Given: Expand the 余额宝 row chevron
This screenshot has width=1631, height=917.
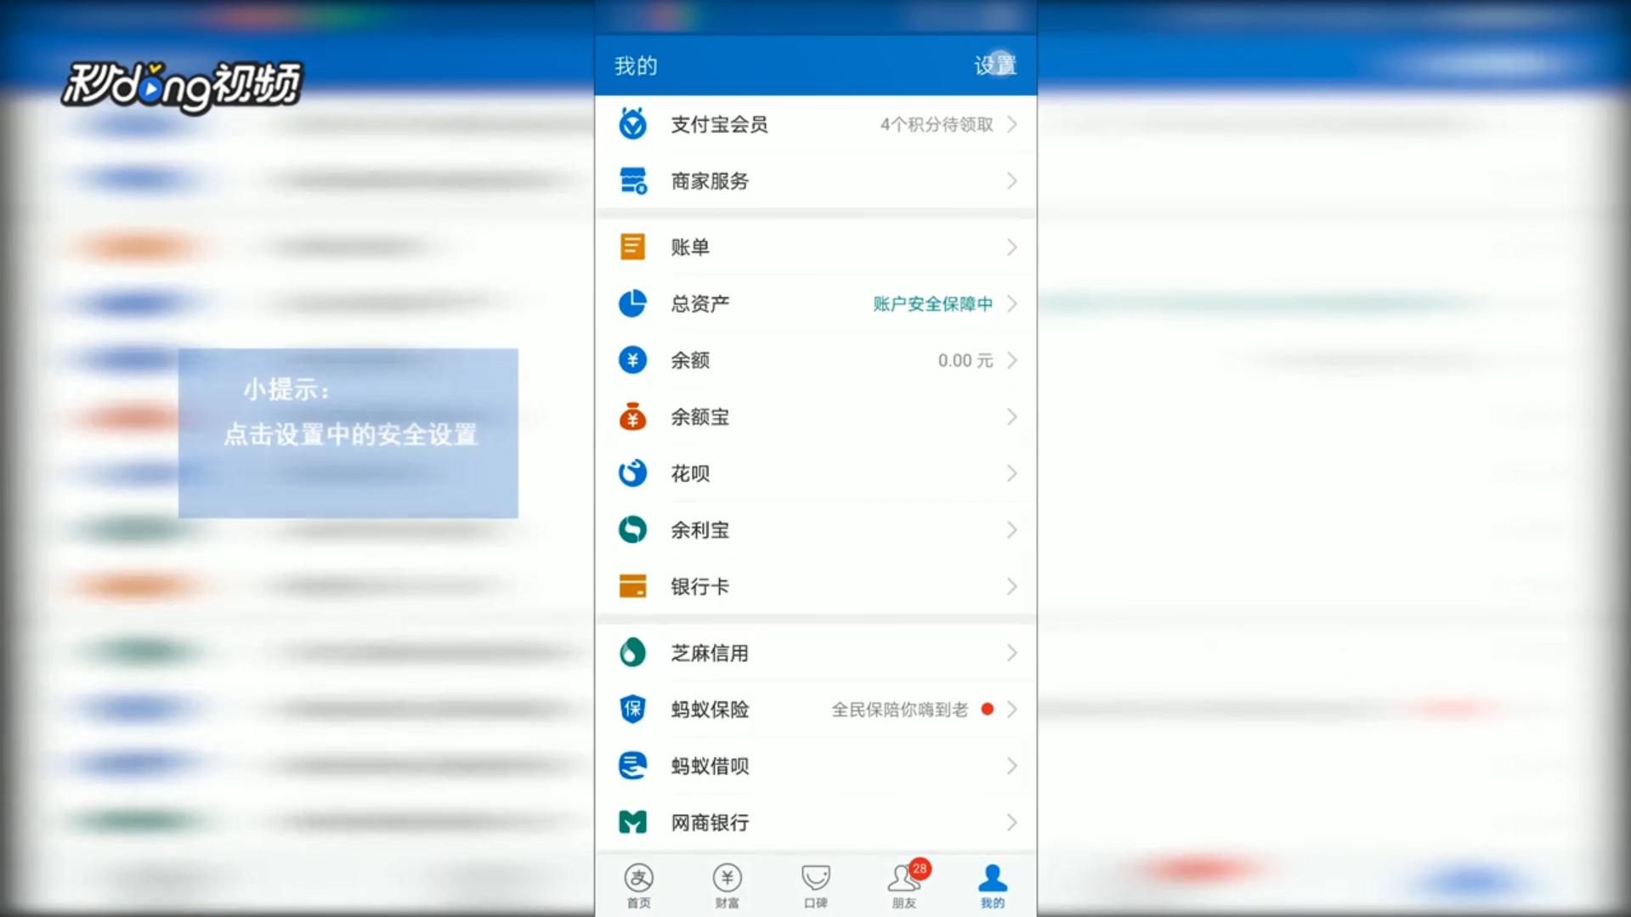Looking at the screenshot, I should (1012, 416).
